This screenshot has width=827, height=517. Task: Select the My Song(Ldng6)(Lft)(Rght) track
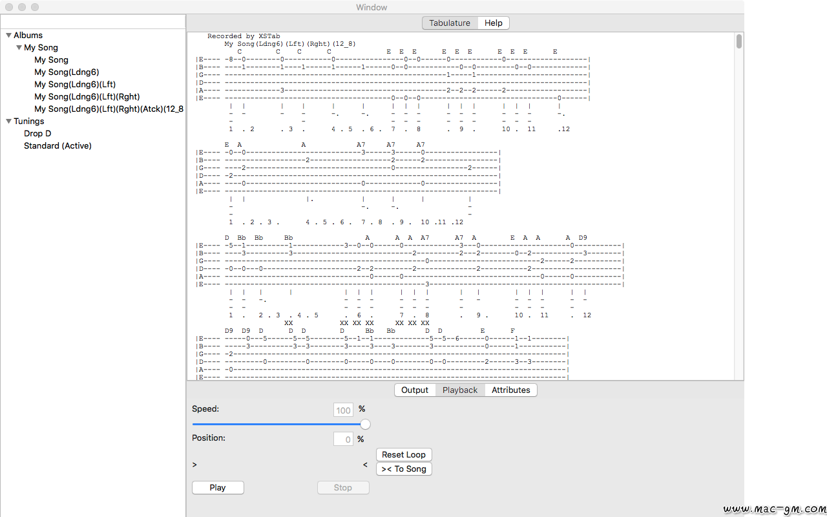pyautogui.click(x=87, y=97)
